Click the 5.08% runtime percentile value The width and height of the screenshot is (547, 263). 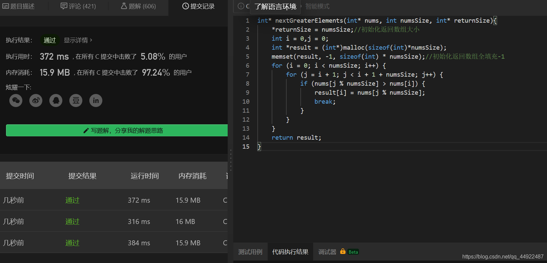pos(153,56)
